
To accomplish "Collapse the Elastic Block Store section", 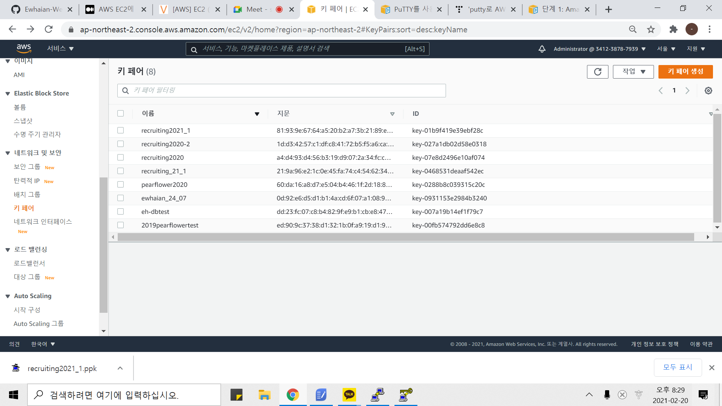I will click(8, 94).
